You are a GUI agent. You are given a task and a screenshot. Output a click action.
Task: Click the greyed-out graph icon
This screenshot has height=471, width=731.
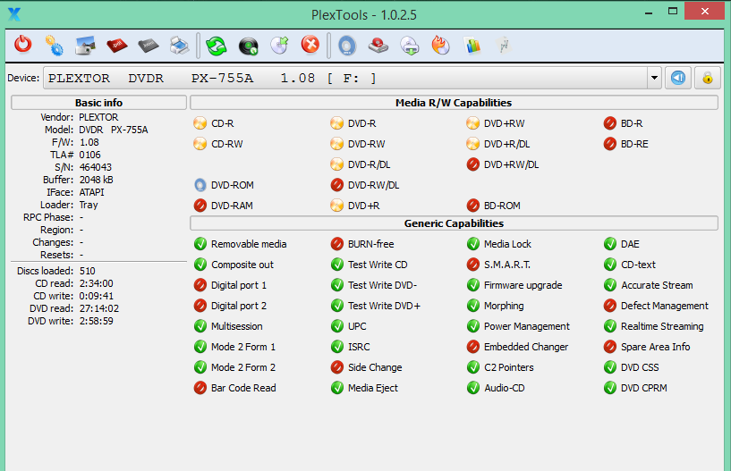504,46
